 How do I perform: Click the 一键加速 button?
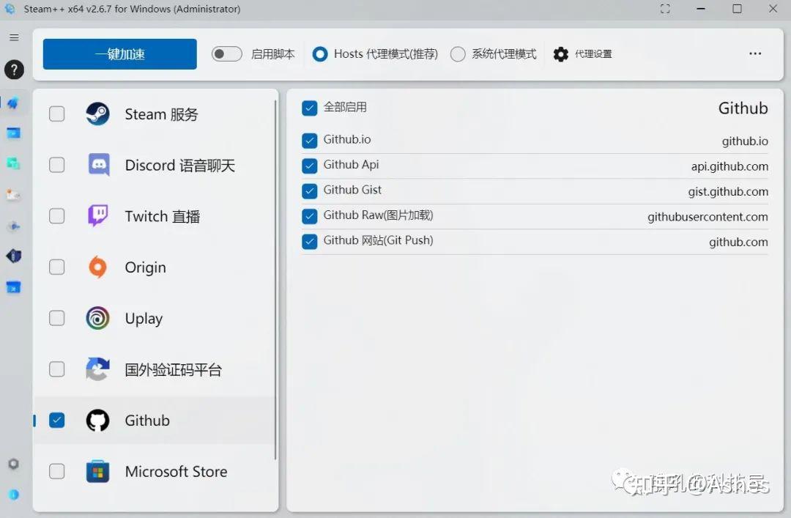[120, 54]
